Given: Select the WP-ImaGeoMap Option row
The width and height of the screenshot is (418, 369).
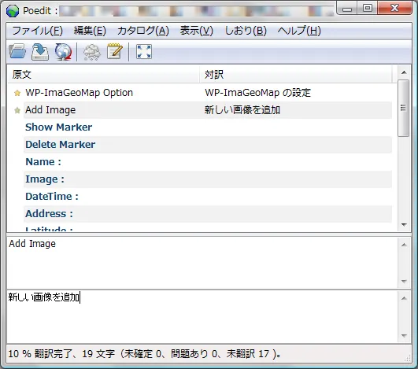Looking at the screenshot, I should 200,93.
